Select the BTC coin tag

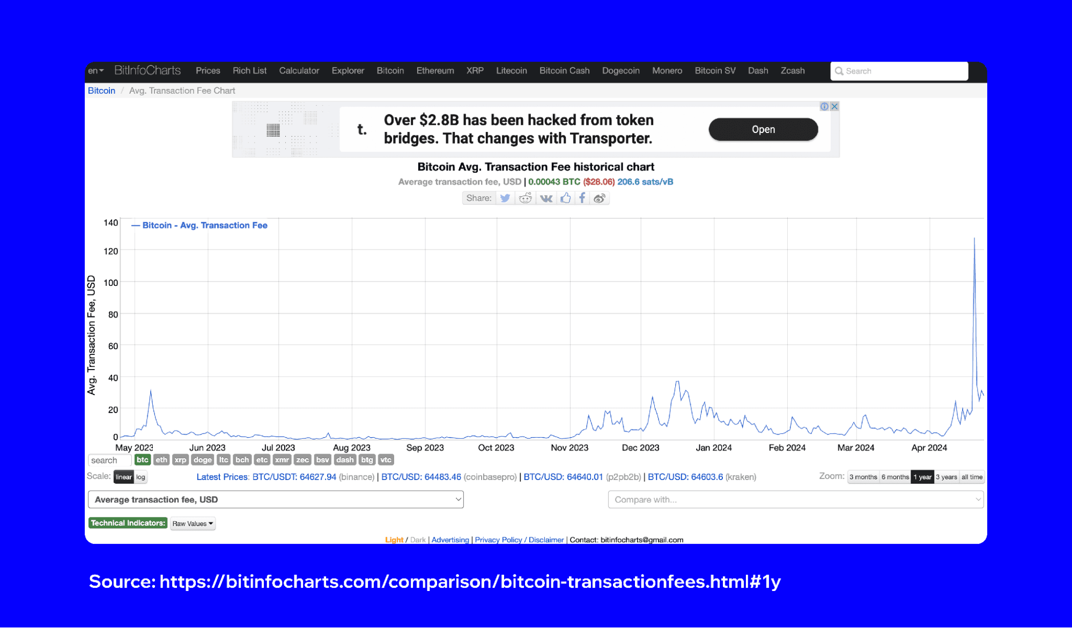143,459
